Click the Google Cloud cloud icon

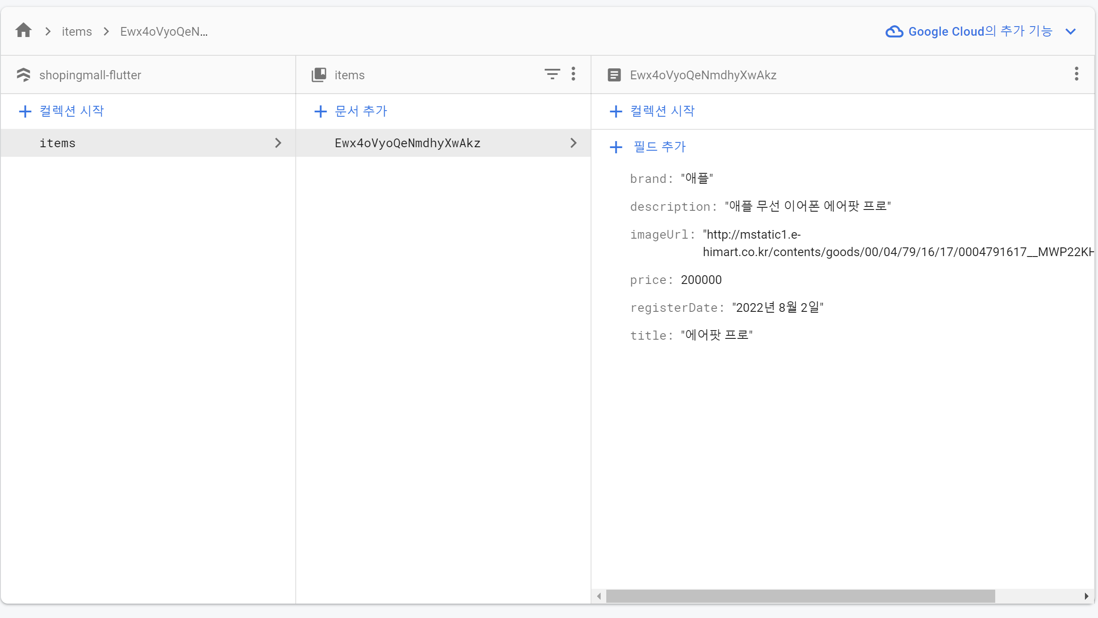click(x=894, y=31)
